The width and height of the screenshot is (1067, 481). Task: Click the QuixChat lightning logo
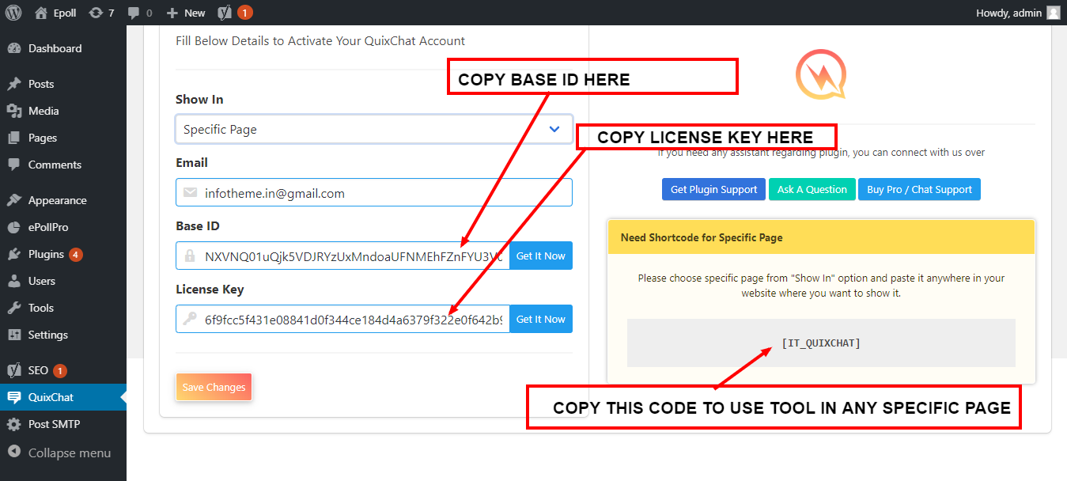(820, 74)
